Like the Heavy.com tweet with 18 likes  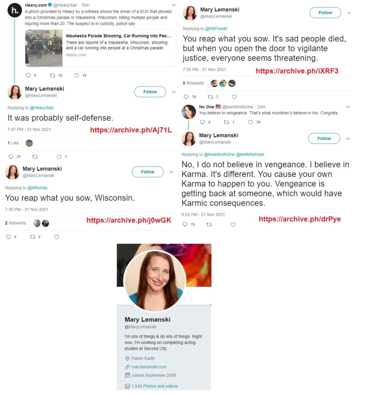(76, 75)
